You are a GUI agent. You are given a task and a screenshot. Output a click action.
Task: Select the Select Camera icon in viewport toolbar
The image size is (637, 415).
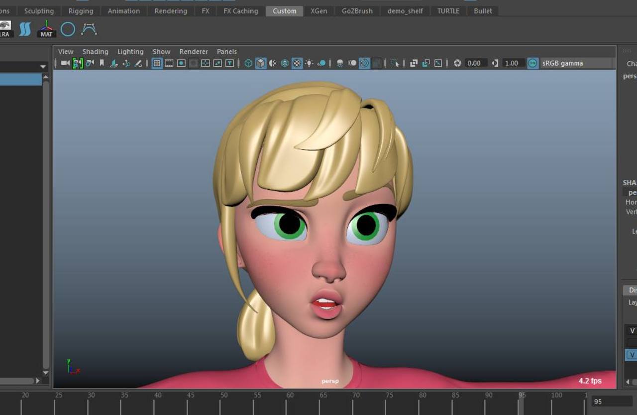click(64, 63)
